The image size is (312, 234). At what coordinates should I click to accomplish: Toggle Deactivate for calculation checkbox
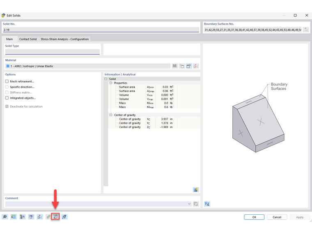tap(7, 106)
